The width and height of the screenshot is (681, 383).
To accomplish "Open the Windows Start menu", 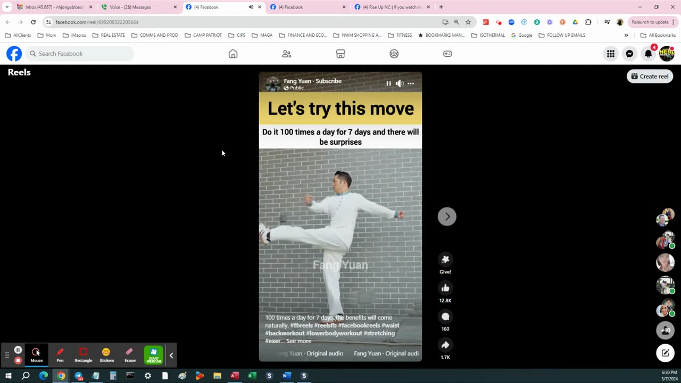I will (8, 376).
